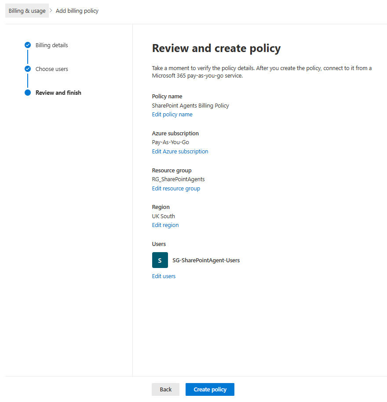
Task: Click the Policy name label
Action: pyautogui.click(x=167, y=97)
